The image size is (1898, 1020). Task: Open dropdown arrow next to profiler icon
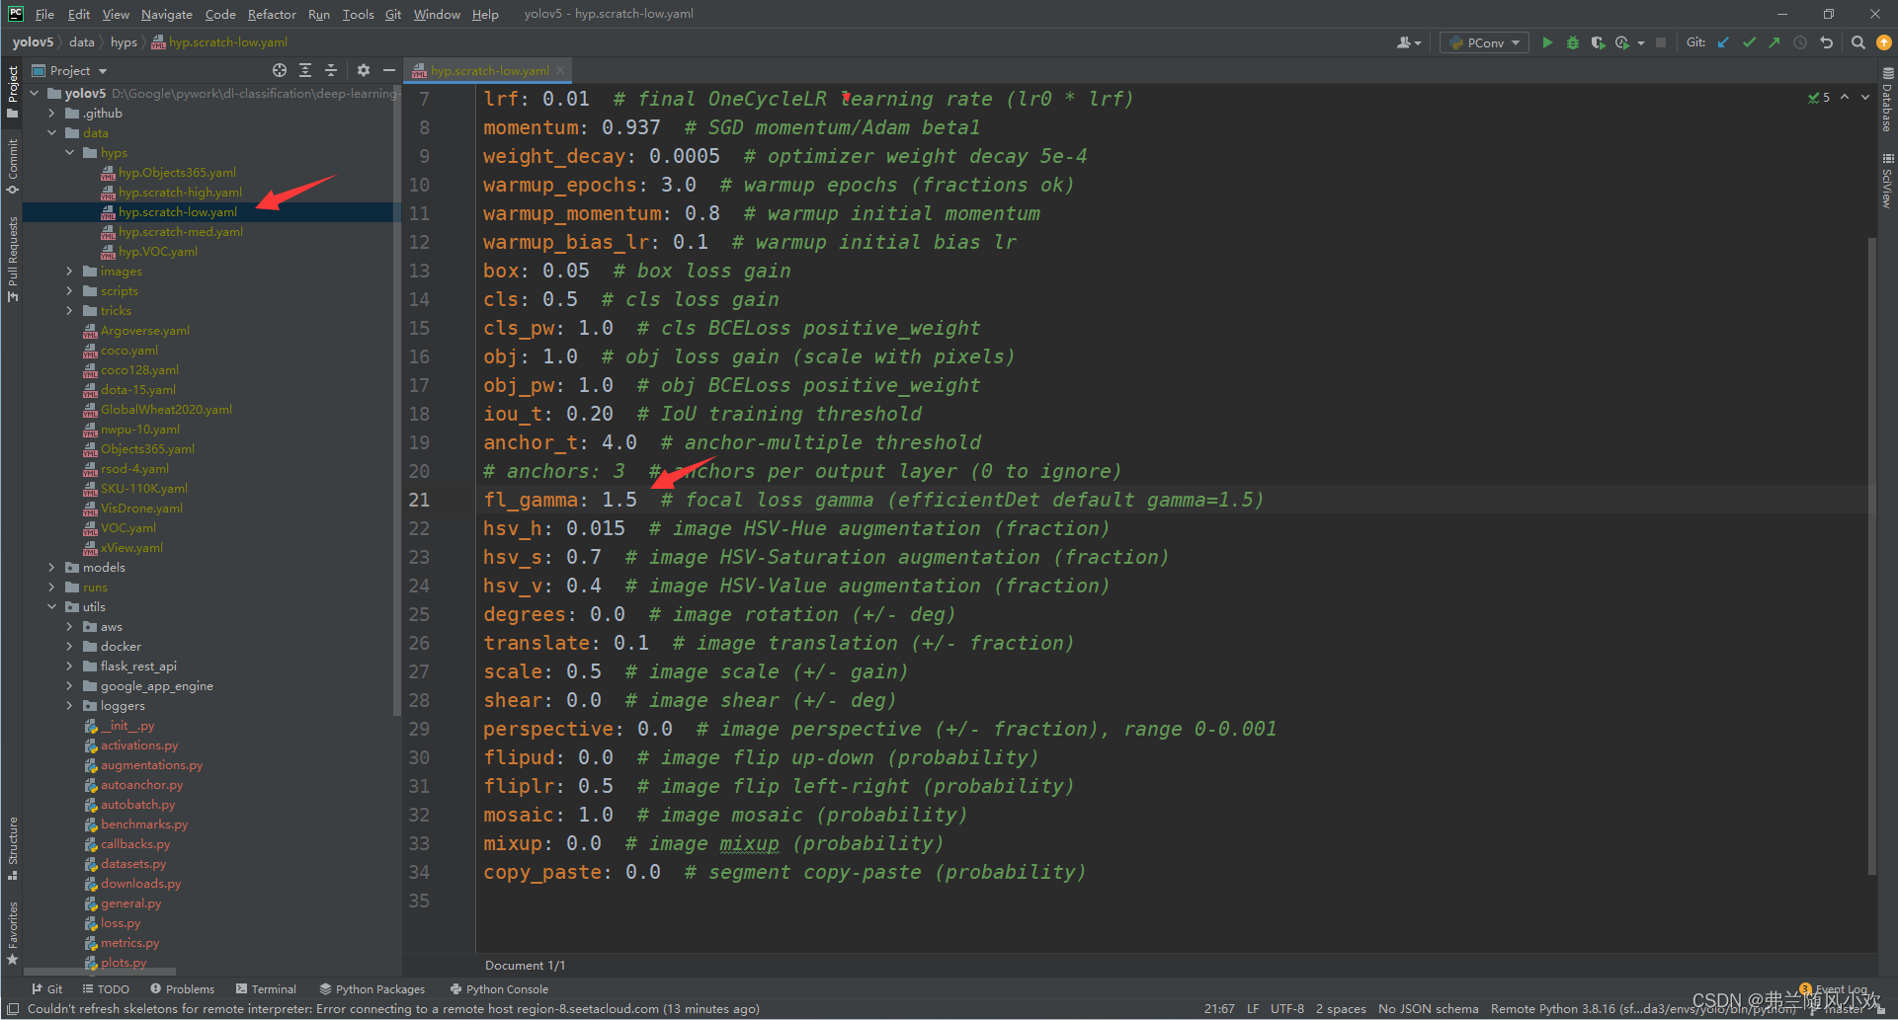click(1640, 42)
